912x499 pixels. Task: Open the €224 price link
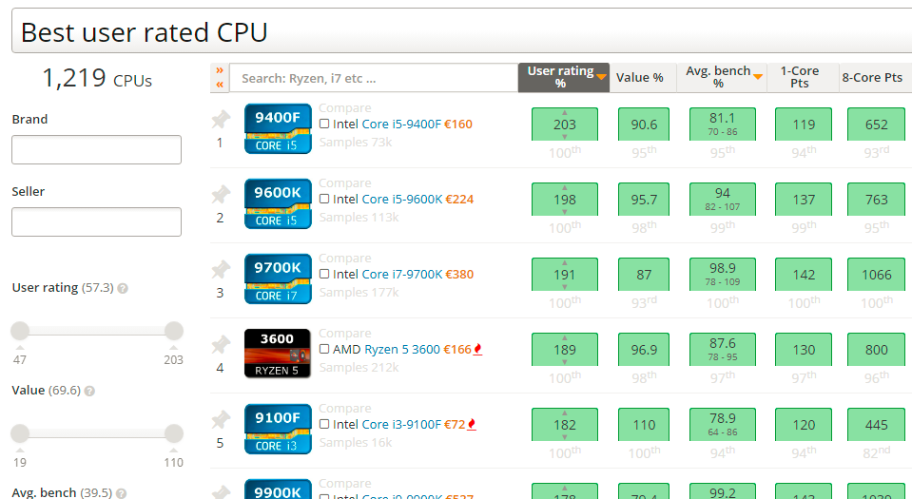click(459, 199)
